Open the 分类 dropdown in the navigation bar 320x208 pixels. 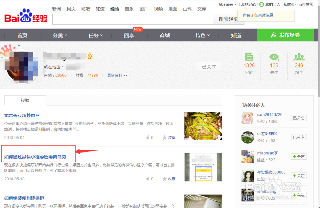pyautogui.click(x=59, y=36)
